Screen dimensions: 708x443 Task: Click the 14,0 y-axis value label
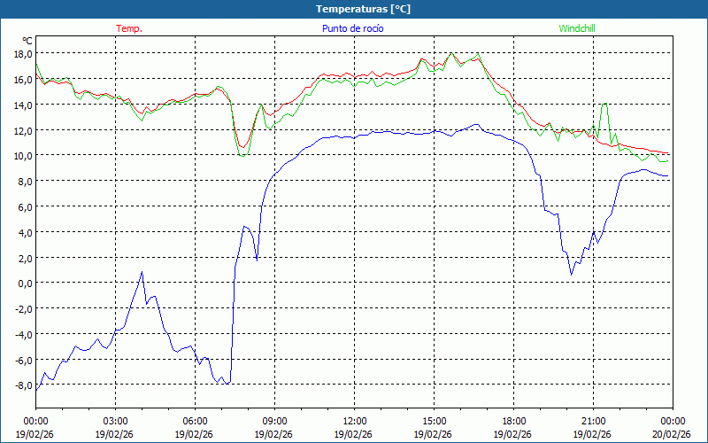pyautogui.click(x=22, y=105)
